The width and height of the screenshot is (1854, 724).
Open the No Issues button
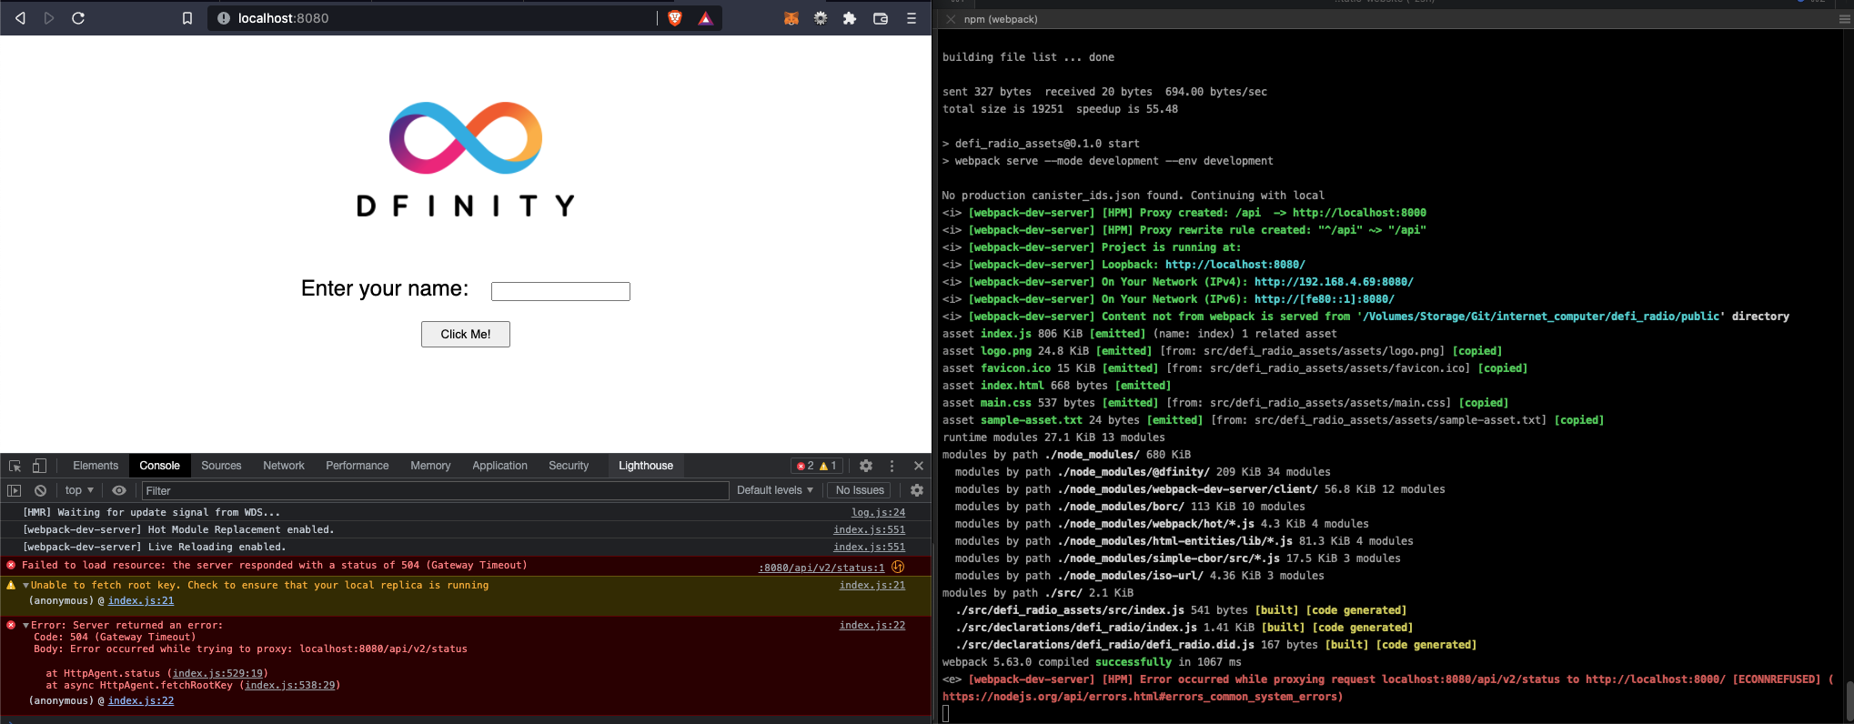click(859, 490)
